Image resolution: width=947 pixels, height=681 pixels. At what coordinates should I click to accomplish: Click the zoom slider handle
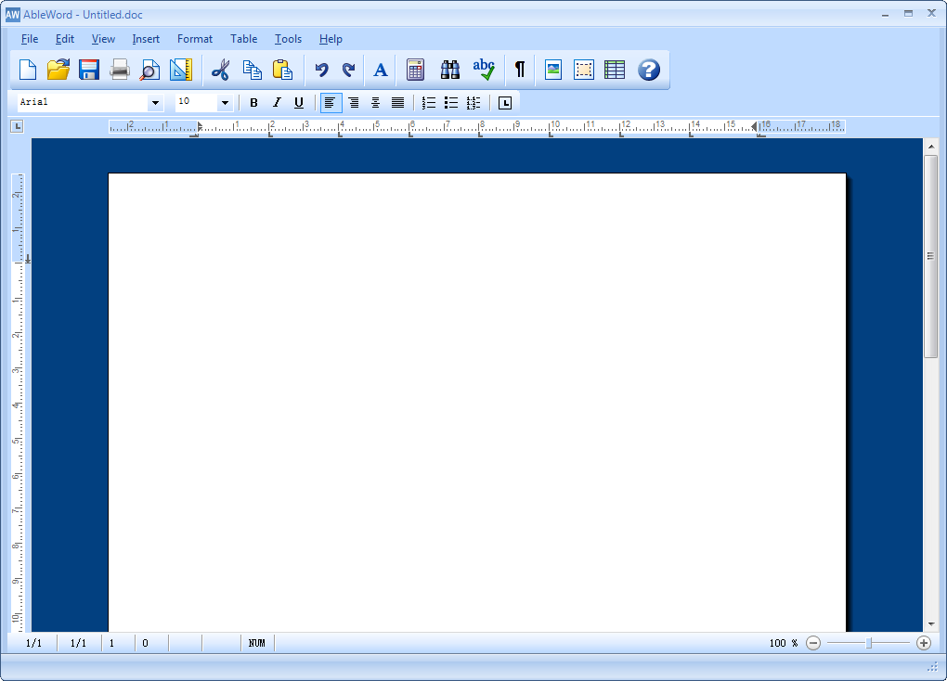(x=868, y=643)
